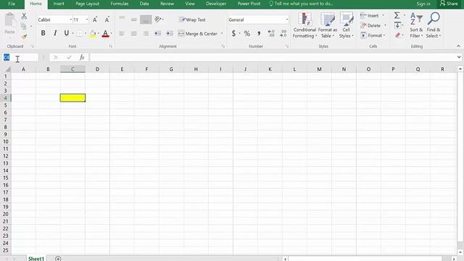Switch to Page Layout tab
This screenshot has height=261, width=464.
[x=87, y=4]
